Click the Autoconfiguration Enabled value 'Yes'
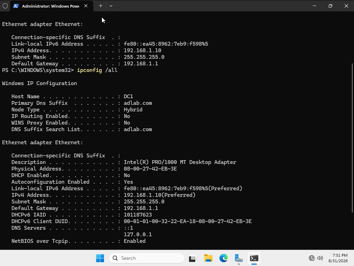 point(129,182)
